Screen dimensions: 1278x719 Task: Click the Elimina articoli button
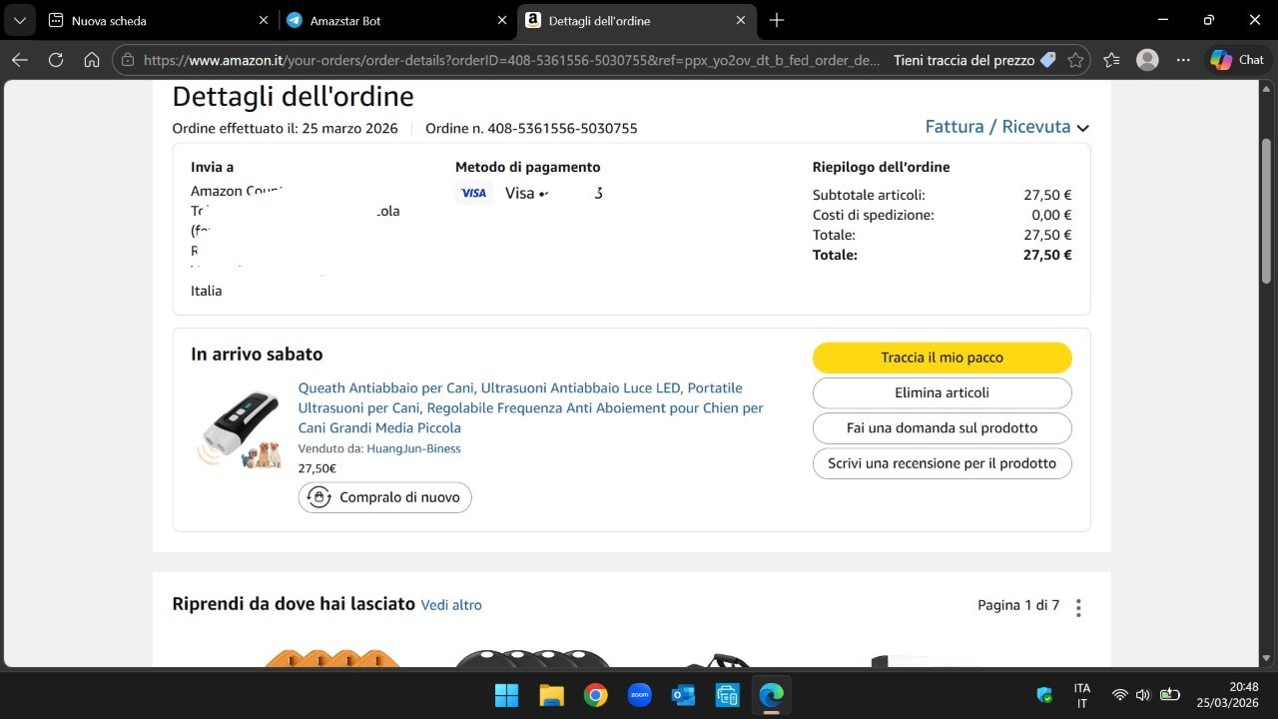click(x=942, y=392)
